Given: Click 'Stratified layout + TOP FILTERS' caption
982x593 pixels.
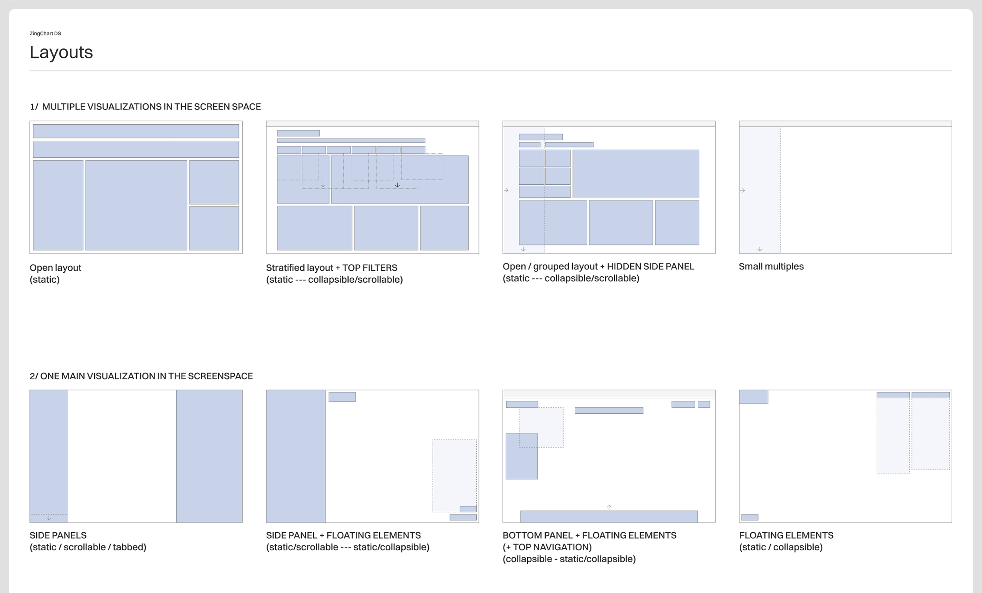Looking at the screenshot, I should (x=331, y=268).
